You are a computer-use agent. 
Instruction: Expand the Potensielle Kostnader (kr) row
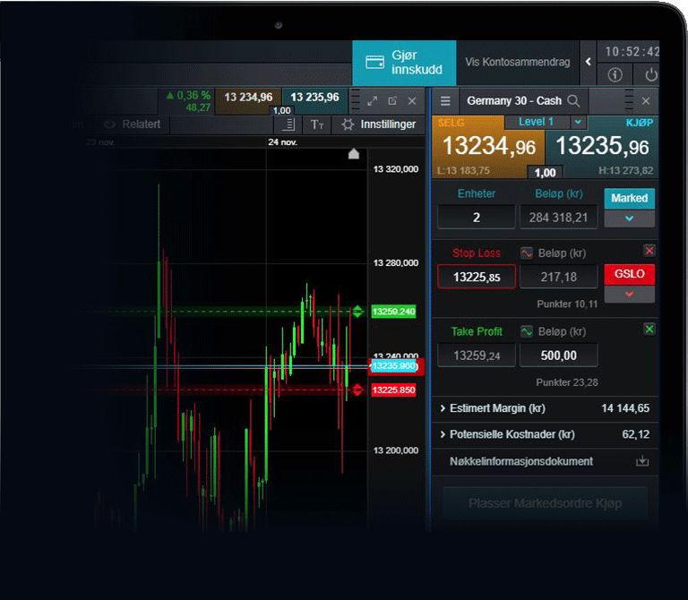coord(443,434)
